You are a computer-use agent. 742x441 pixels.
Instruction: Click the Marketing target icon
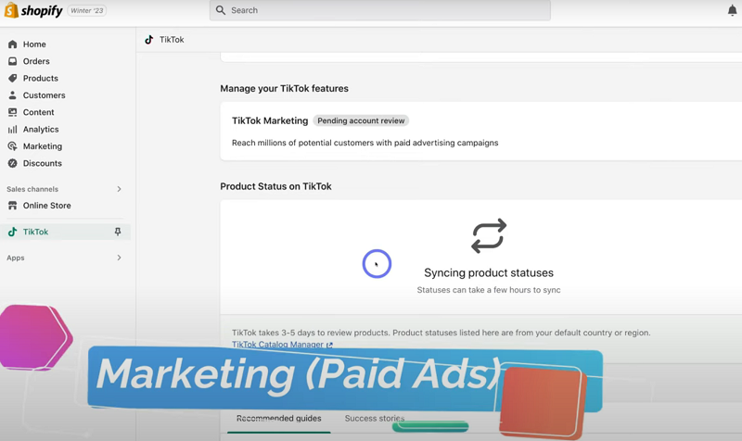click(x=13, y=146)
